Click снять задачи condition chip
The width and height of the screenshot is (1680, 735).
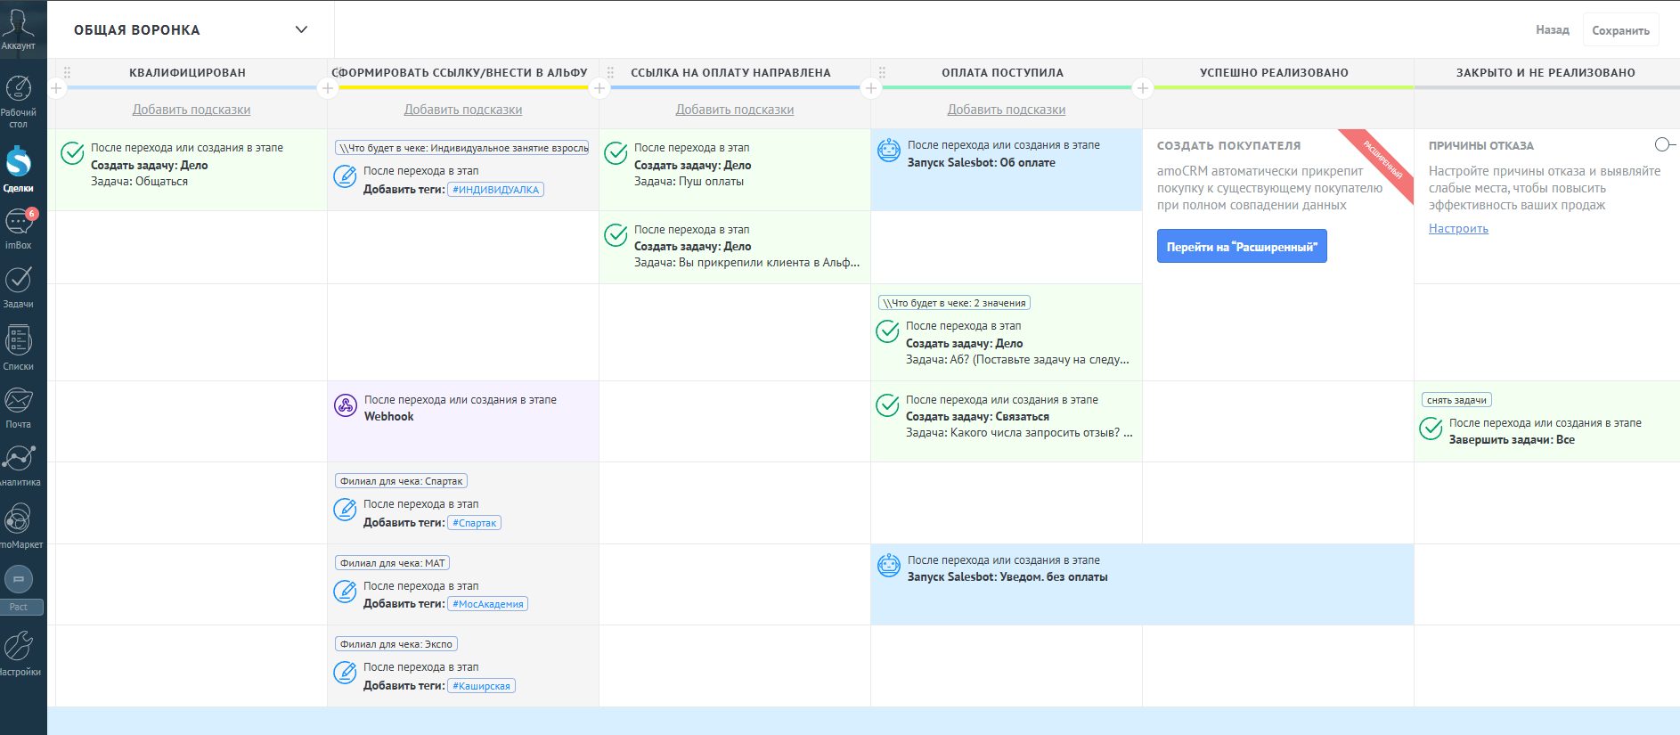(1456, 400)
